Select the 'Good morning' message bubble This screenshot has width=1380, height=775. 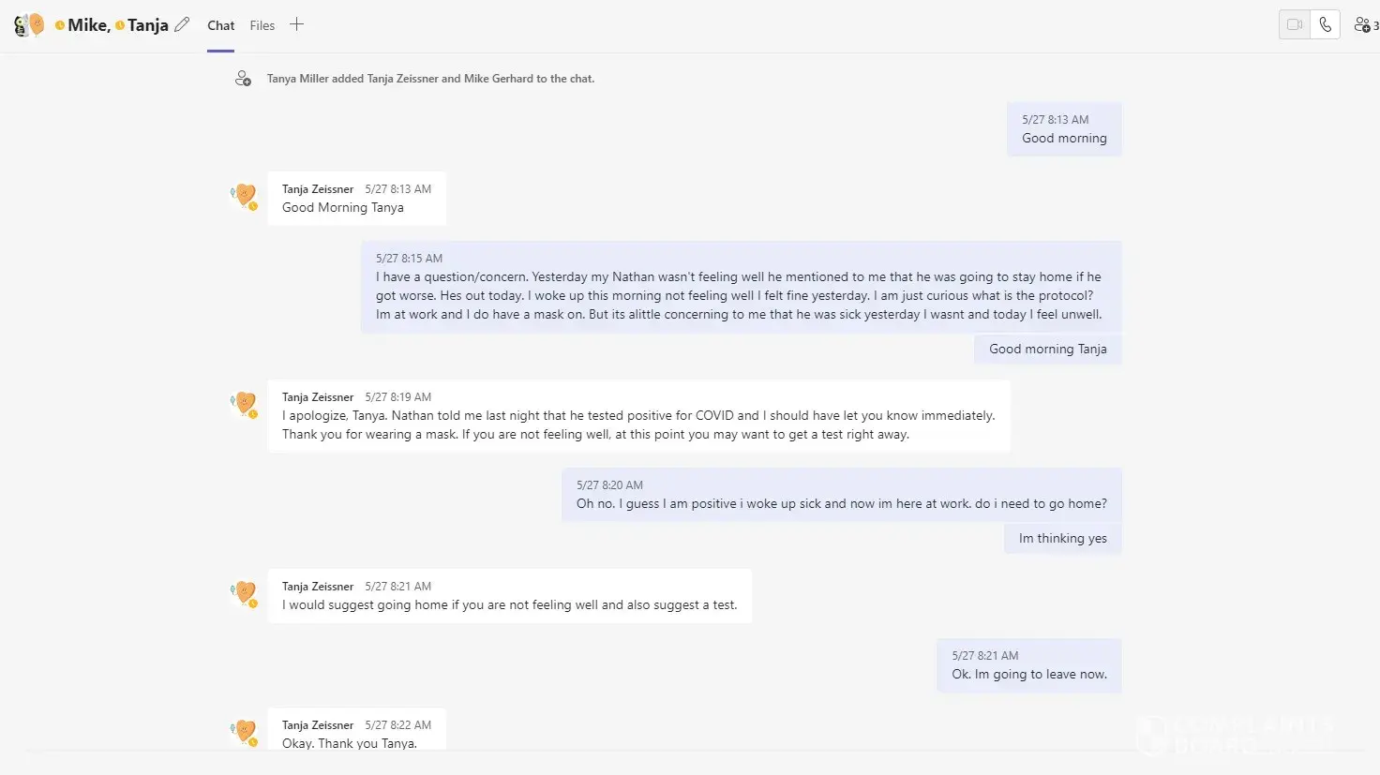pyautogui.click(x=1064, y=129)
